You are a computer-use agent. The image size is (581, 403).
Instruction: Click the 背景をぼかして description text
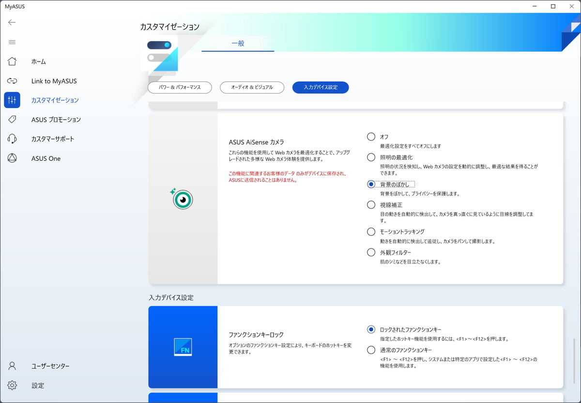click(x=420, y=194)
